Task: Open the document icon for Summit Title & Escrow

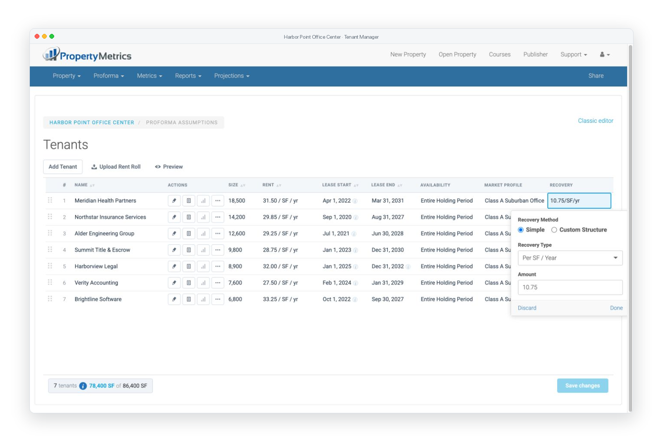Action: tap(189, 250)
